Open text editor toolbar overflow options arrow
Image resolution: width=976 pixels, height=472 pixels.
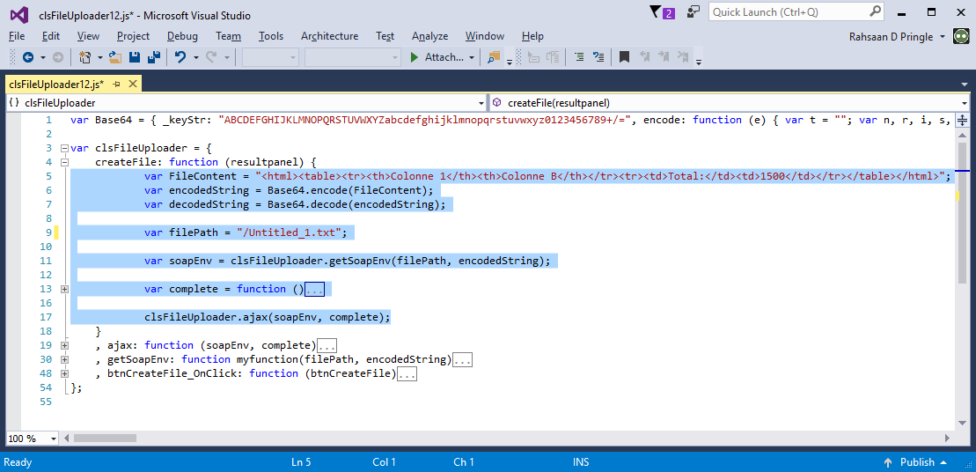tap(699, 61)
